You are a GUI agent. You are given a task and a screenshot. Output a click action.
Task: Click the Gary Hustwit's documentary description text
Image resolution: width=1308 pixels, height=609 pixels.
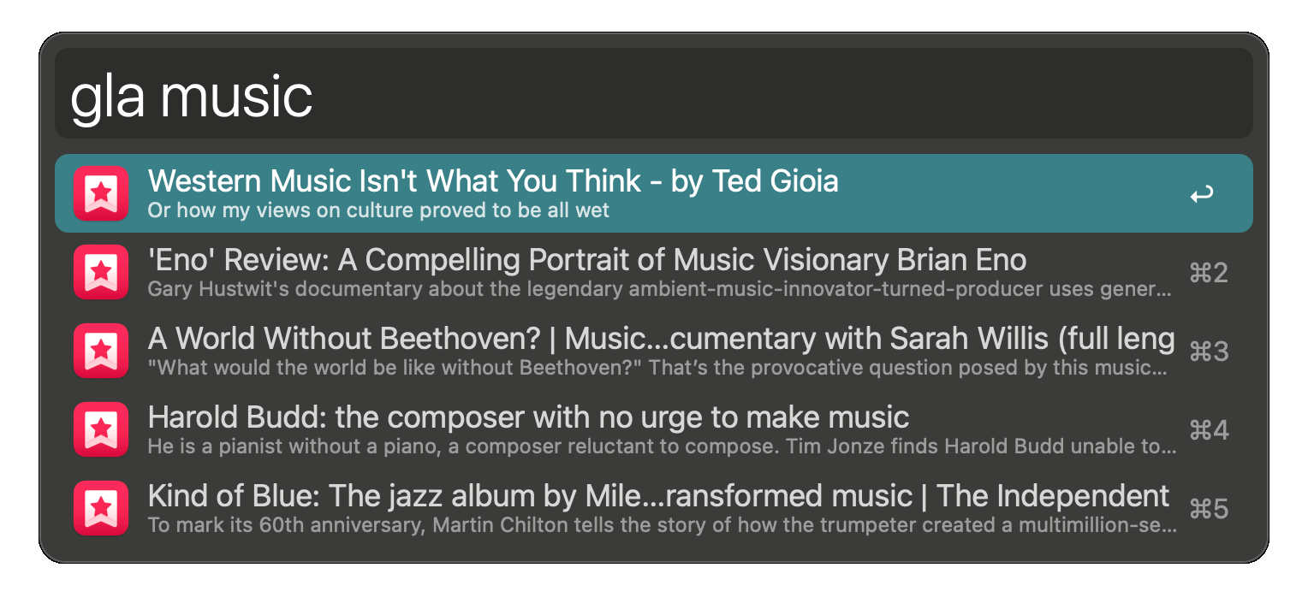[659, 289]
